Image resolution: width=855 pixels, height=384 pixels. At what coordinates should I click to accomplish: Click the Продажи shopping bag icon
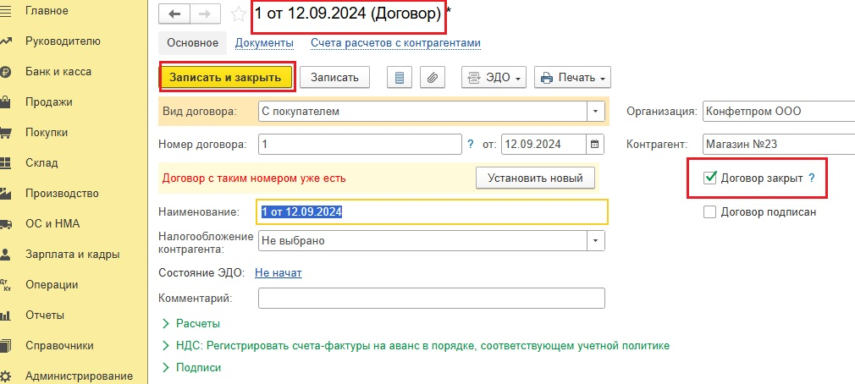(5, 102)
